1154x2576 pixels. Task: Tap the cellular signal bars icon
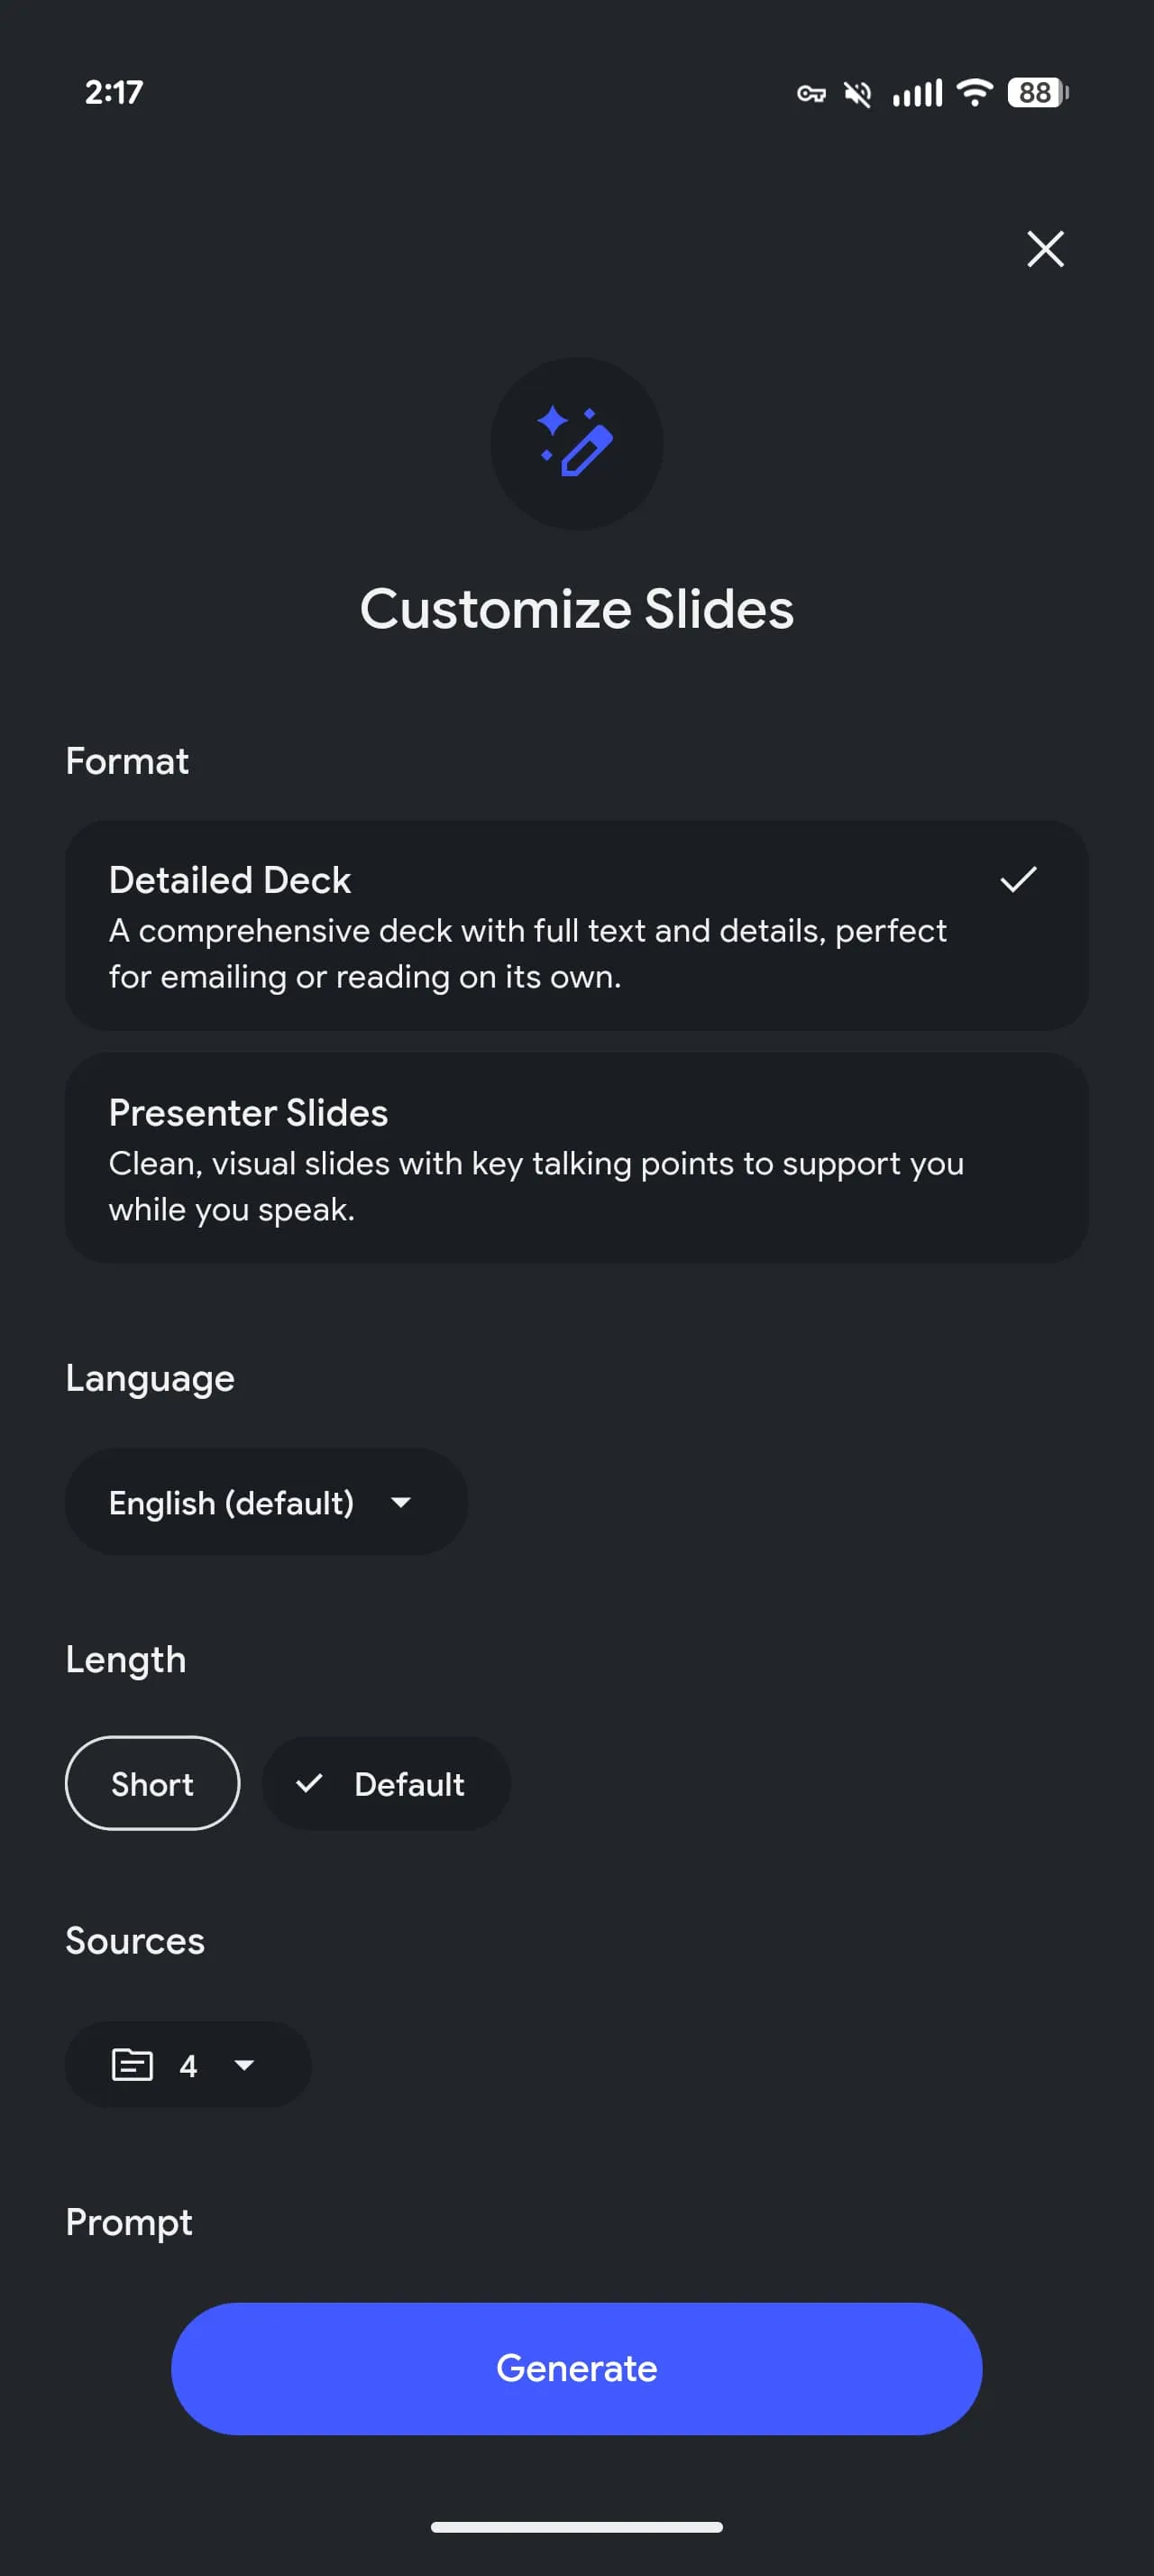(917, 94)
